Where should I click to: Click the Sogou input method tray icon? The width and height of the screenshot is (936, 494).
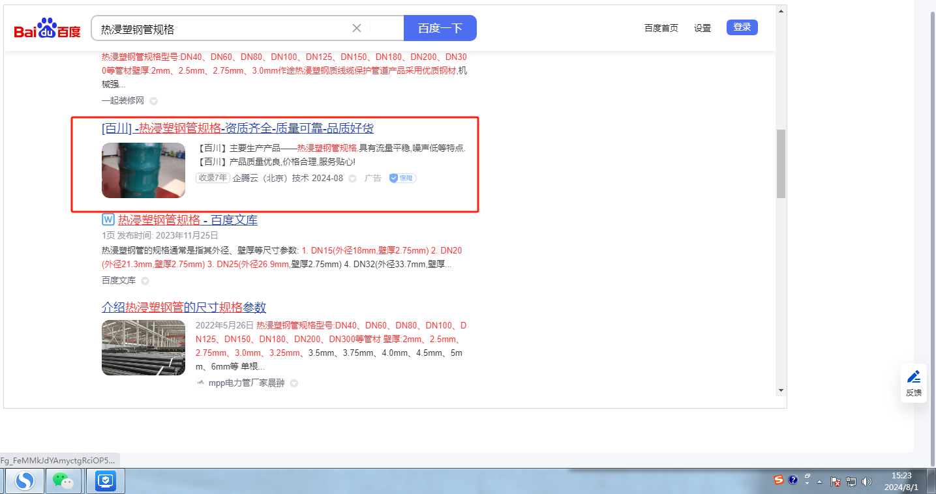(x=778, y=480)
